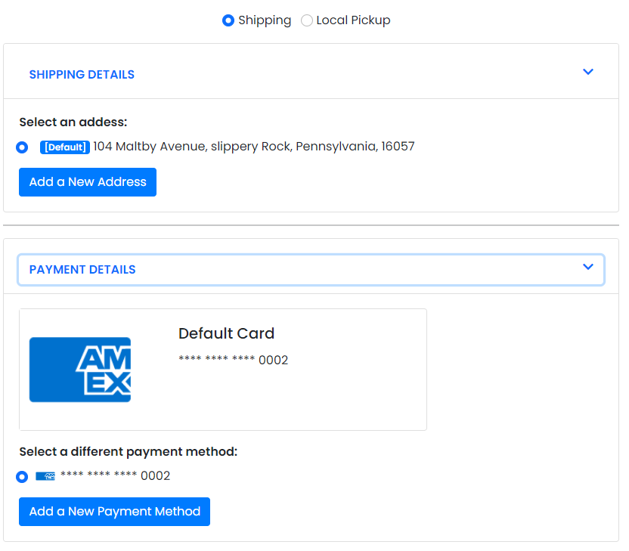Image resolution: width=629 pixels, height=551 pixels.
Task: Click the SHIPPING DETAILS heading
Action: (82, 75)
